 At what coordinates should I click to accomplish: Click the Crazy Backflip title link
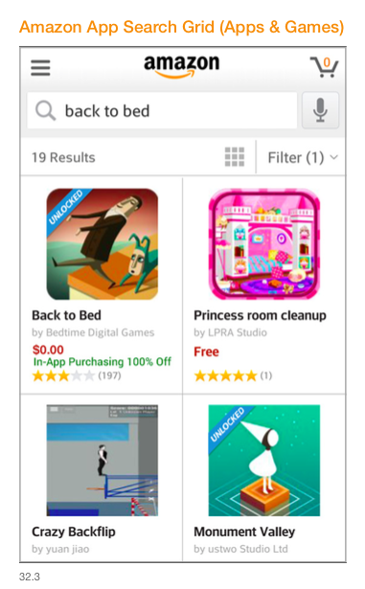[x=74, y=532]
